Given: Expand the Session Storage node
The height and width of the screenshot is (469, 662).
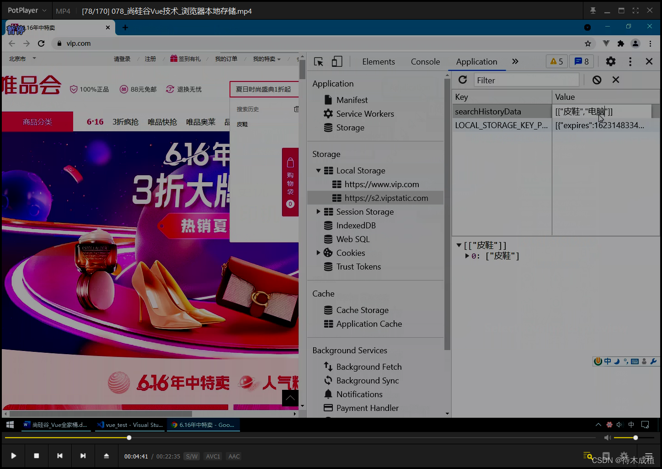Looking at the screenshot, I should 318,211.
